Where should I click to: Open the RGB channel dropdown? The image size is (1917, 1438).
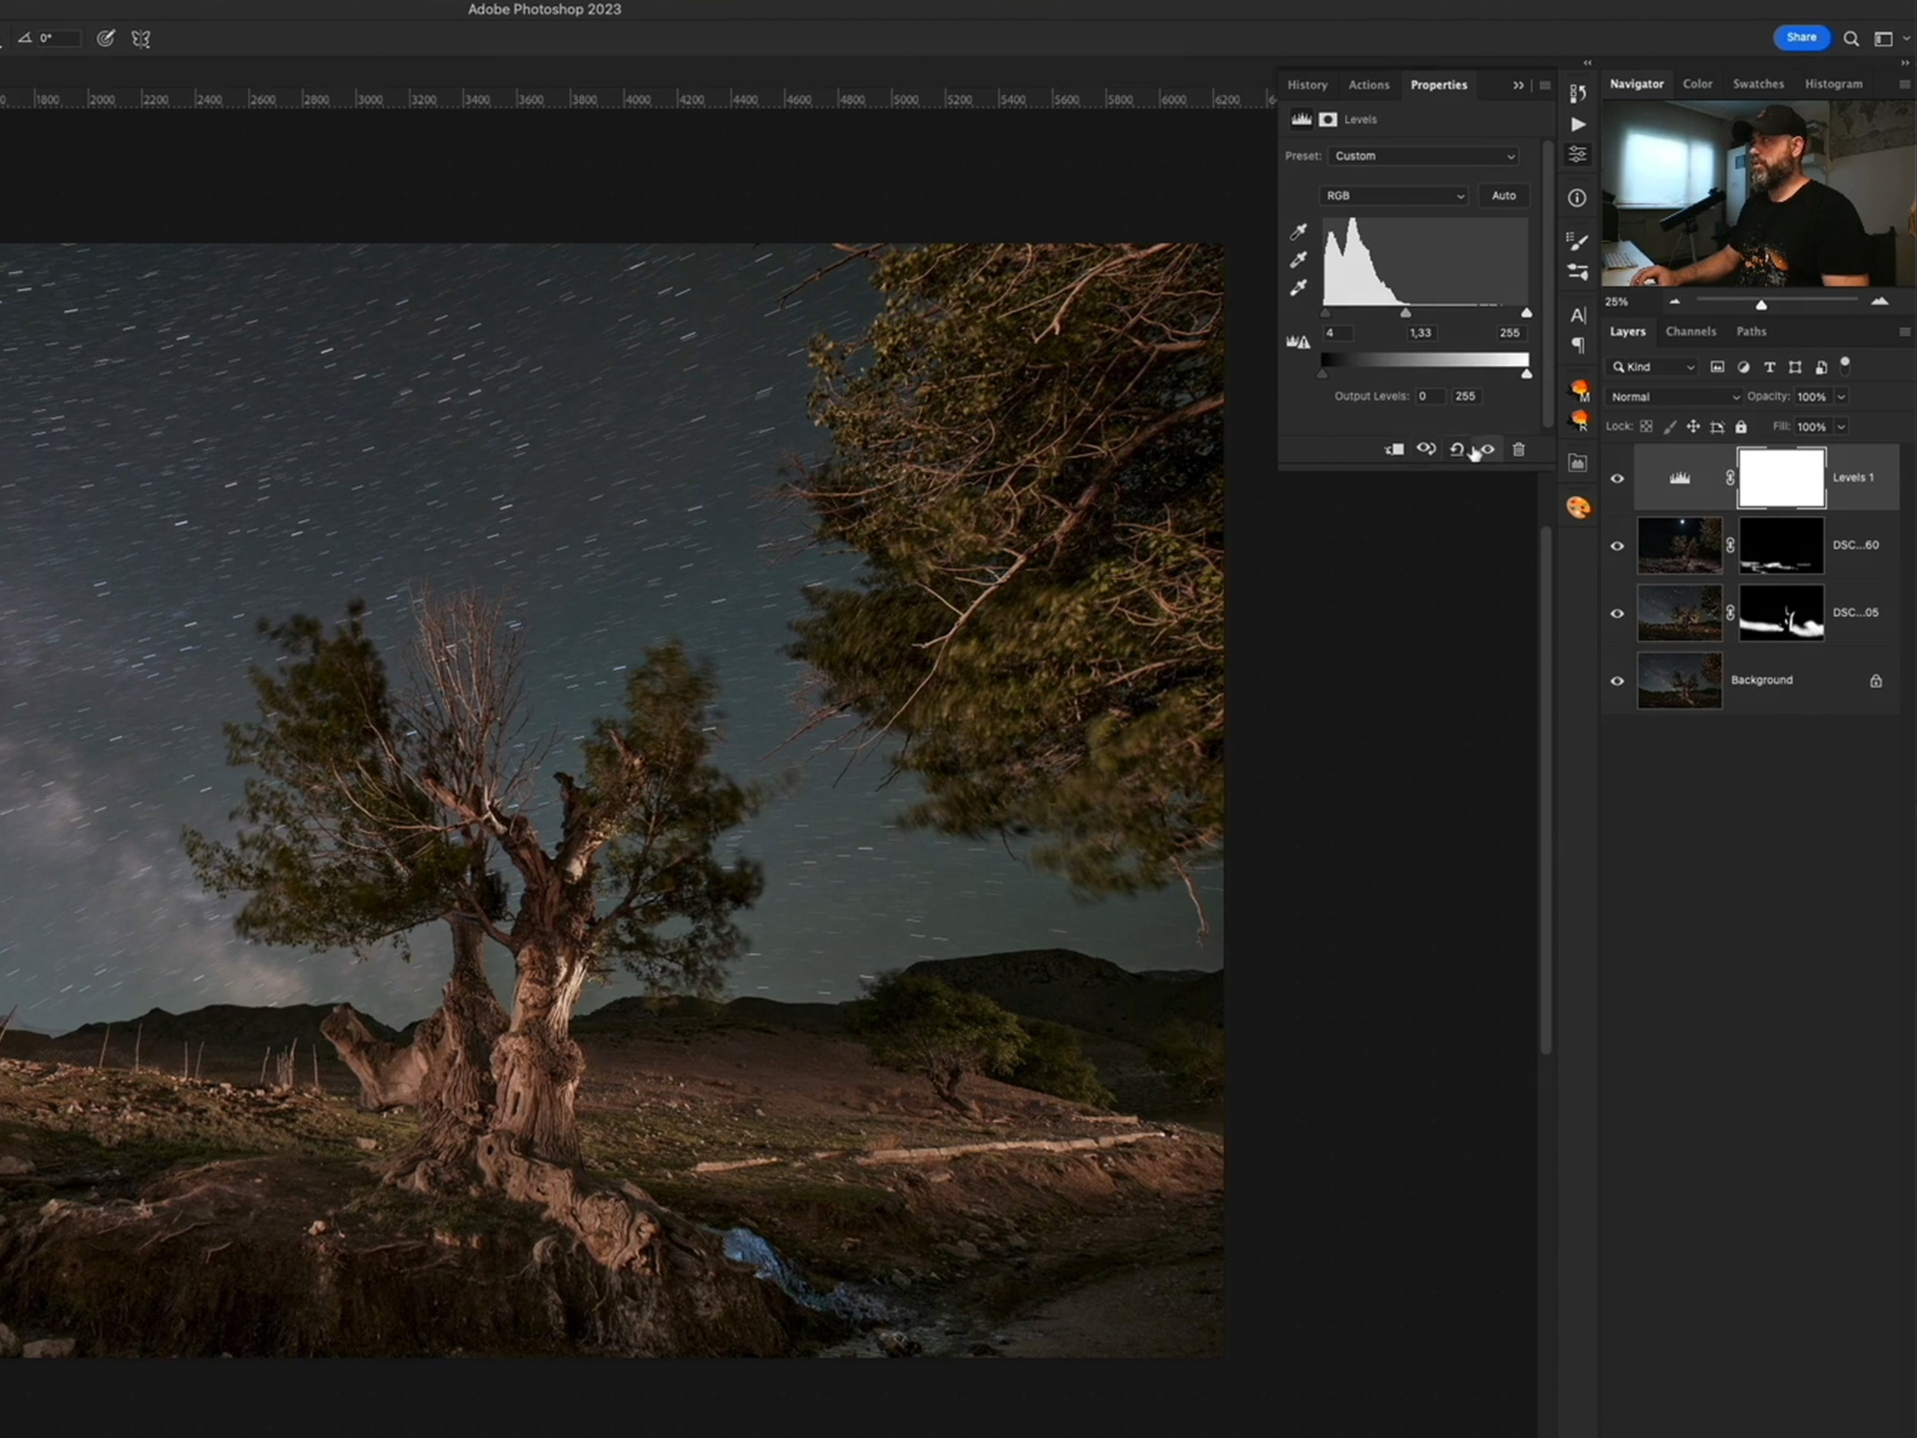click(1394, 196)
